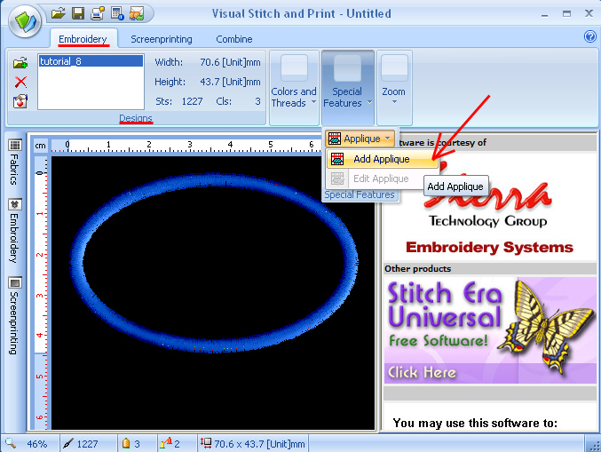Click the send by email icon

tap(137, 14)
